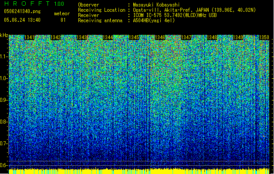Viewport: 274px width, 174px height.
Task: Click the 0.6 kHz axis label
Action: tap(3, 165)
